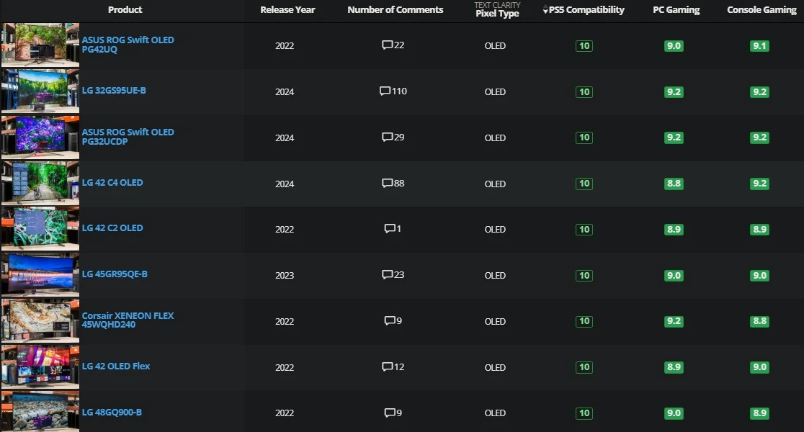804x432 pixels.
Task: Click PS5 Compatibility score for LG 32GS95UE-B
Action: tap(584, 91)
